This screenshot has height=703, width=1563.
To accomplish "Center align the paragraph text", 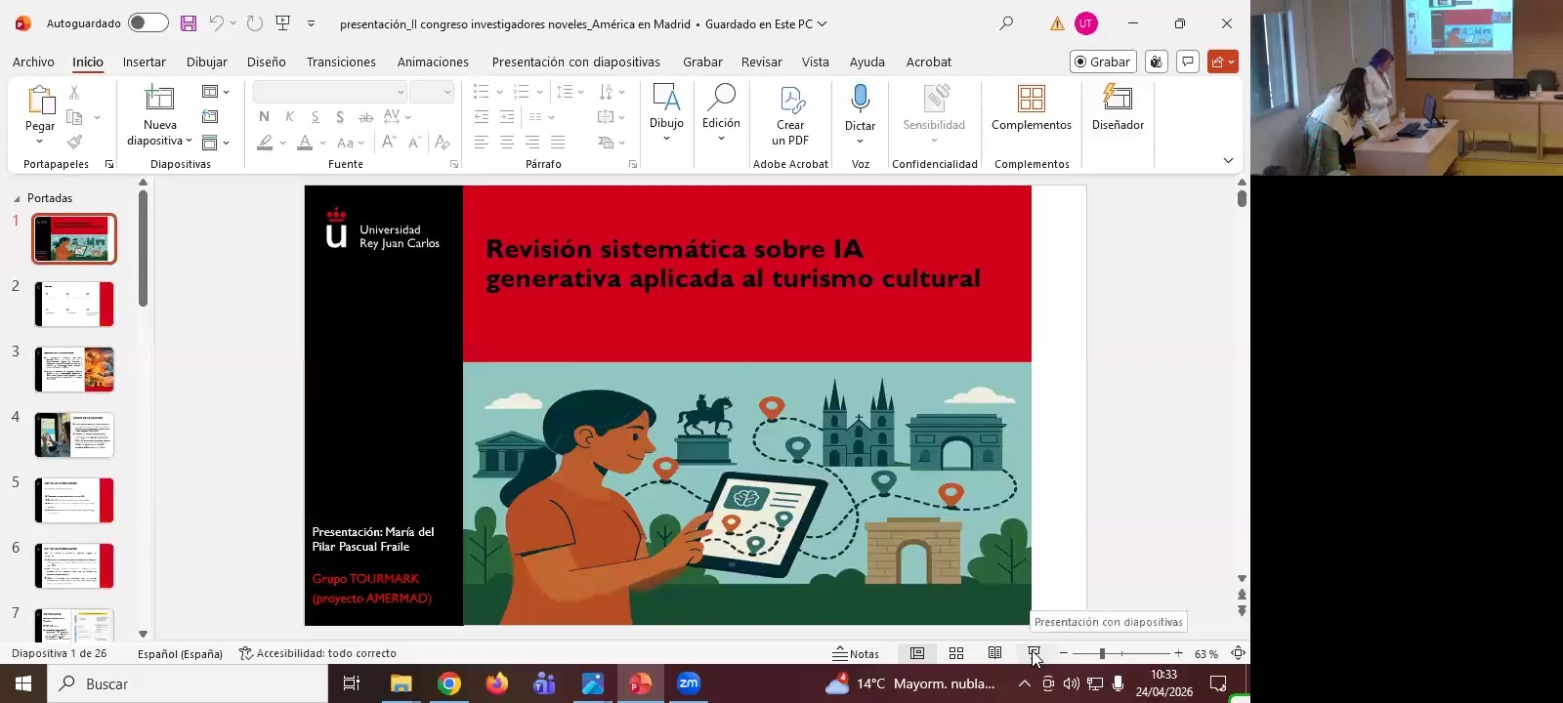I will point(507,143).
